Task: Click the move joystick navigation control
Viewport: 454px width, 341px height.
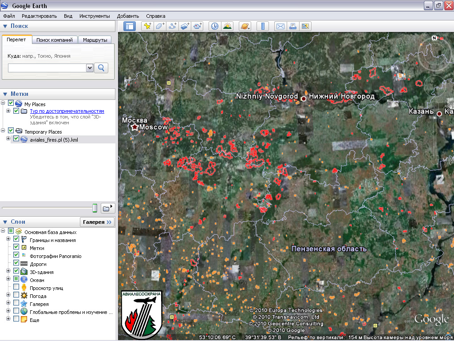Action: pos(435,85)
